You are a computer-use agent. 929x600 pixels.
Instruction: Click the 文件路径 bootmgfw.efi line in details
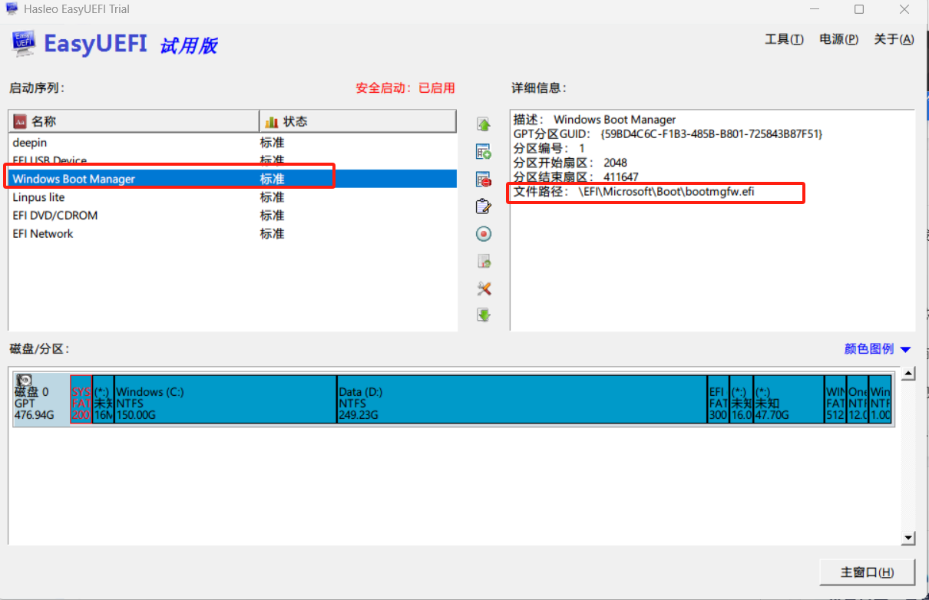[x=634, y=191]
